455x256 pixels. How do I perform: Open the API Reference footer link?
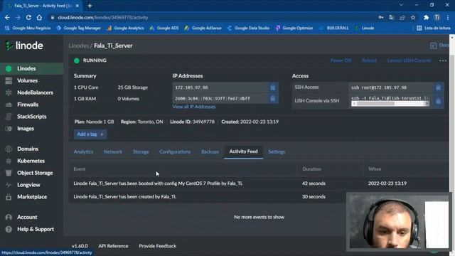tap(113, 246)
